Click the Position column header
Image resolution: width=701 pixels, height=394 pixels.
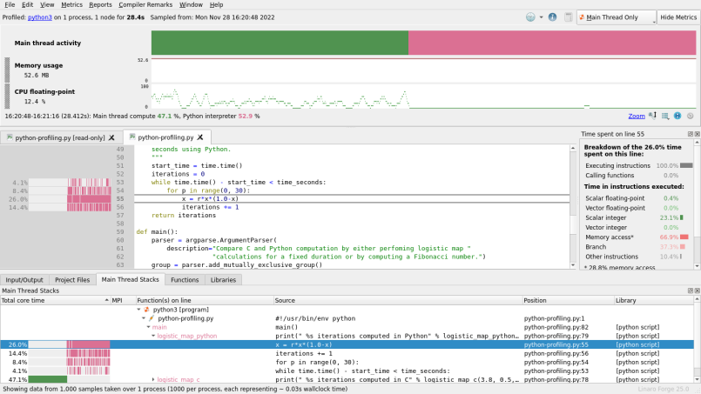click(569, 300)
